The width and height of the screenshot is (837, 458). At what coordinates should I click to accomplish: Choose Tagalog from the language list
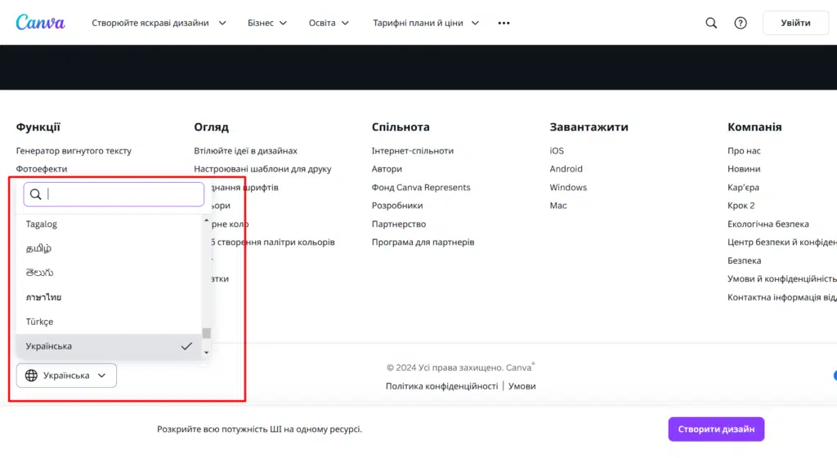pyautogui.click(x=42, y=224)
